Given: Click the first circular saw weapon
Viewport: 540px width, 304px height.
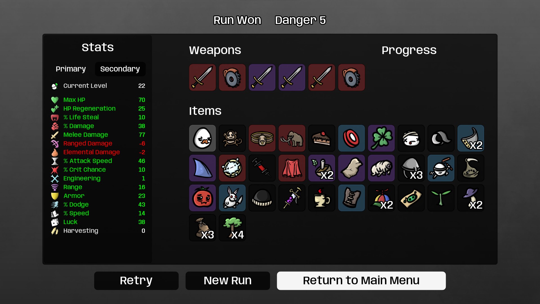Looking at the screenshot, I should click(x=232, y=77).
